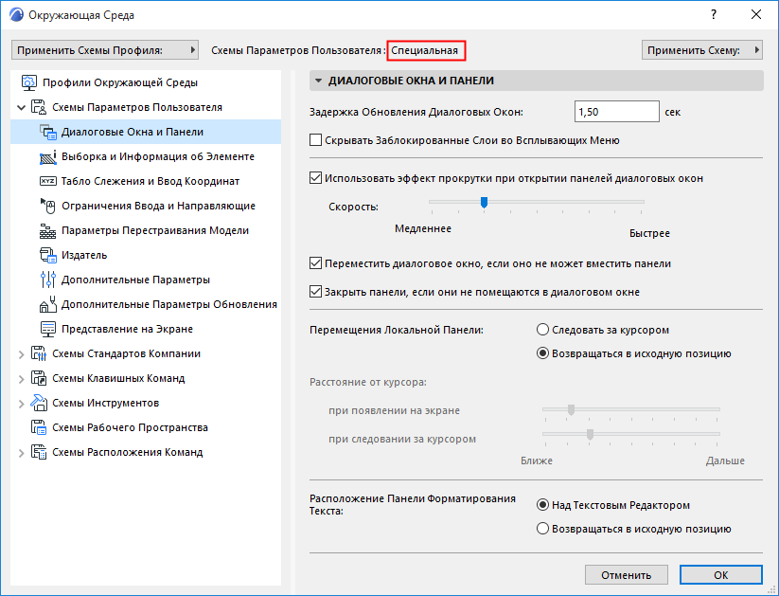This screenshot has width=779, height=596.
Task: Collapse Схемы Параметров Пользователя tree node
Action: [x=22, y=107]
